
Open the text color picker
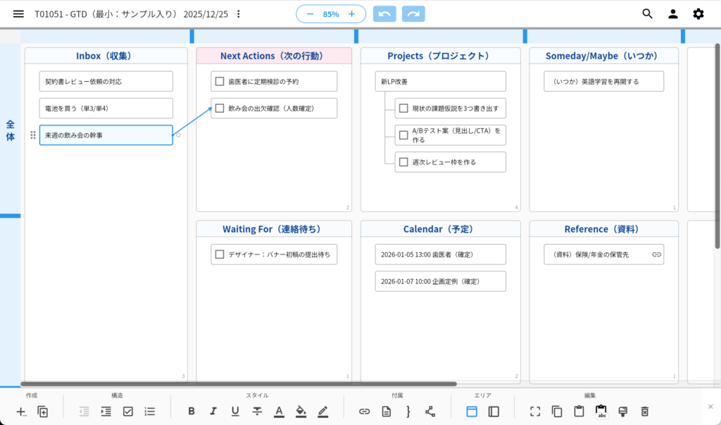(279, 412)
